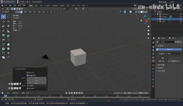This screenshot has width=183, height=106.
Task: Click the zoom magnifier viewport icon
Action: (x=148, y=26)
